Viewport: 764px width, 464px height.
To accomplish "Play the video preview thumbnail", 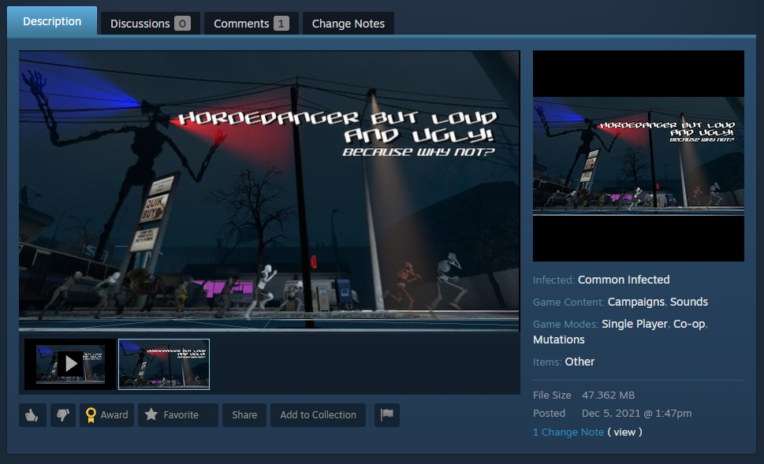I will pos(71,364).
